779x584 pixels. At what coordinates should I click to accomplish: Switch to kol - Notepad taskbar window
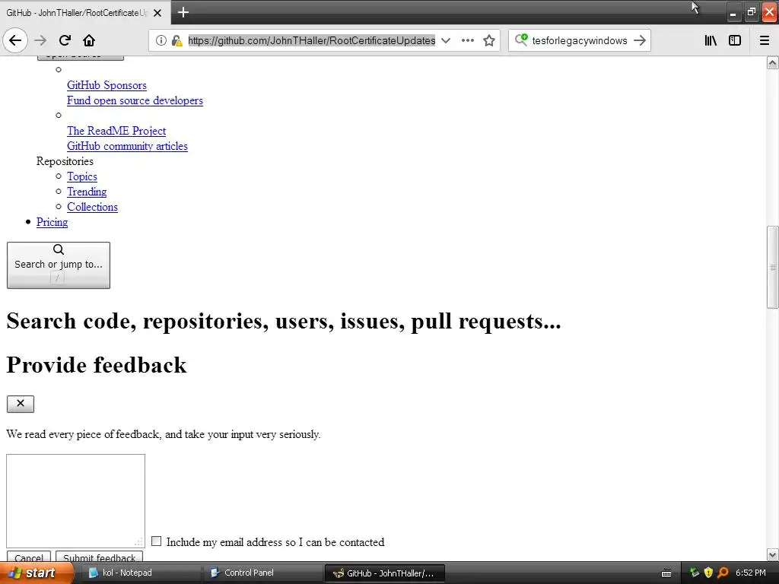(x=141, y=573)
